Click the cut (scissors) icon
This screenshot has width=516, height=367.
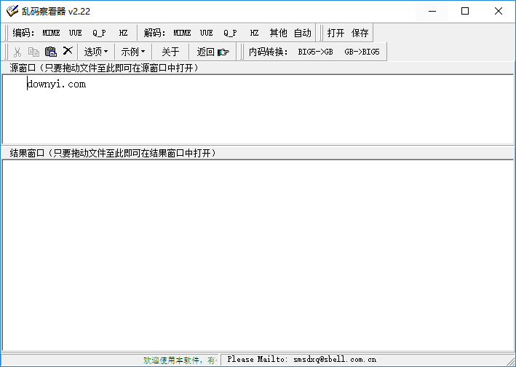point(17,52)
